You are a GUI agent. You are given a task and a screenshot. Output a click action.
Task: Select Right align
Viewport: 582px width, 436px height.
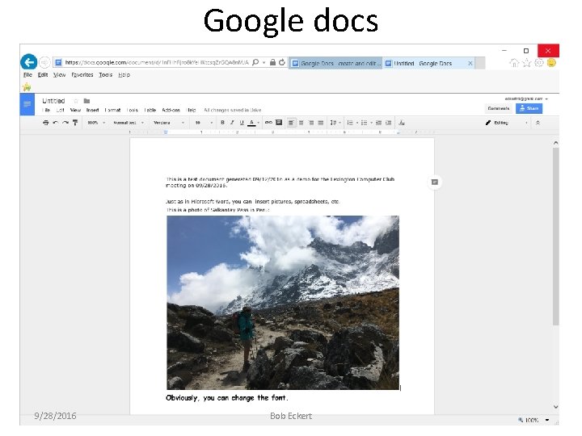(x=311, y=123)
